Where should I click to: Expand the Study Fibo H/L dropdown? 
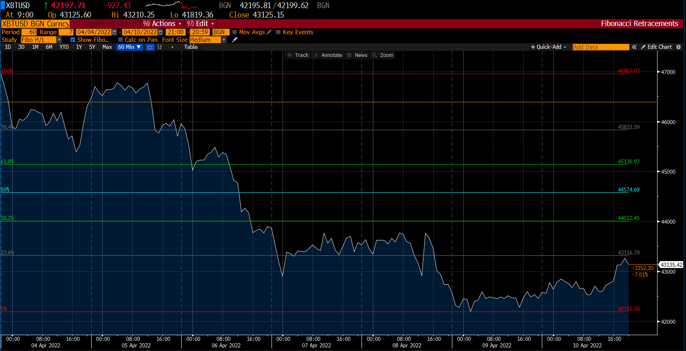coord(59,40)
